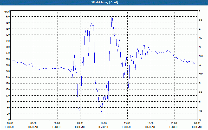Select the 09:00 time label
The image size is (208, 130).
click(81, 123)
